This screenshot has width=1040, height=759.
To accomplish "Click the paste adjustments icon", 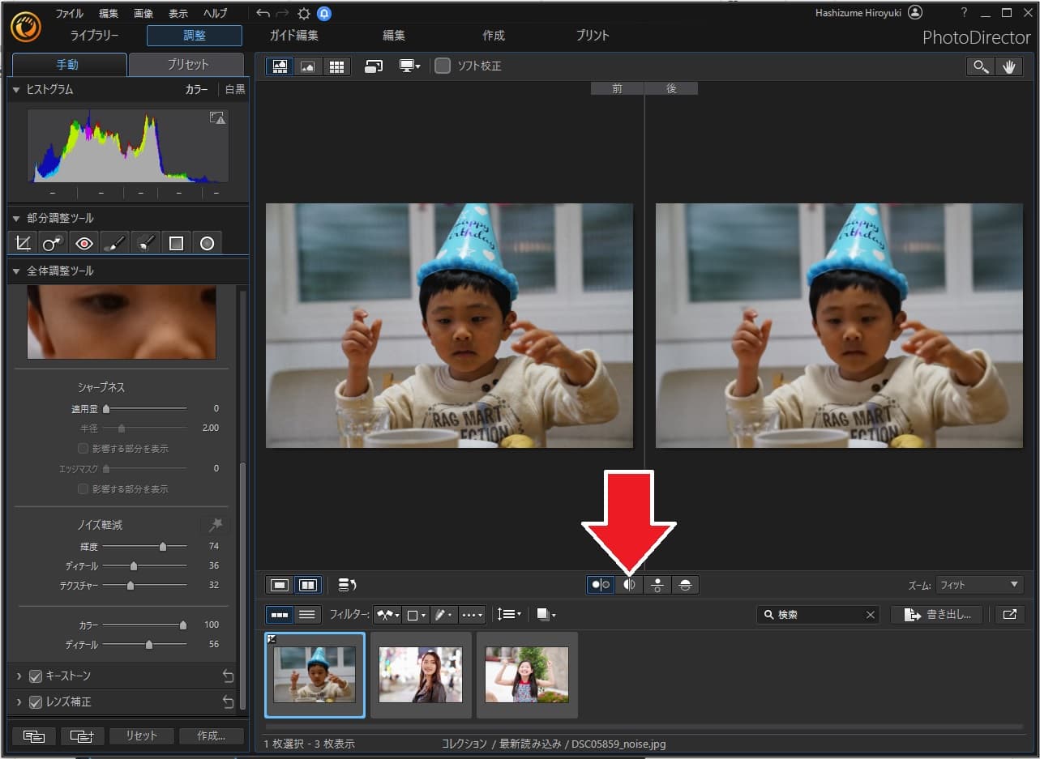I will (82, 736).
